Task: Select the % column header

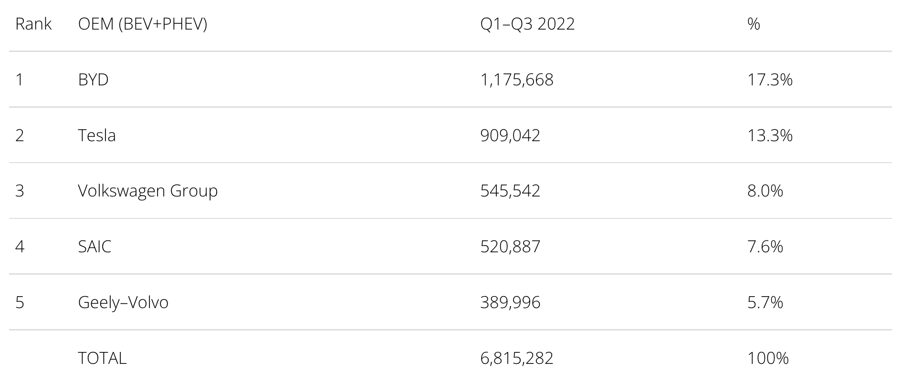Action: point(754,24)
